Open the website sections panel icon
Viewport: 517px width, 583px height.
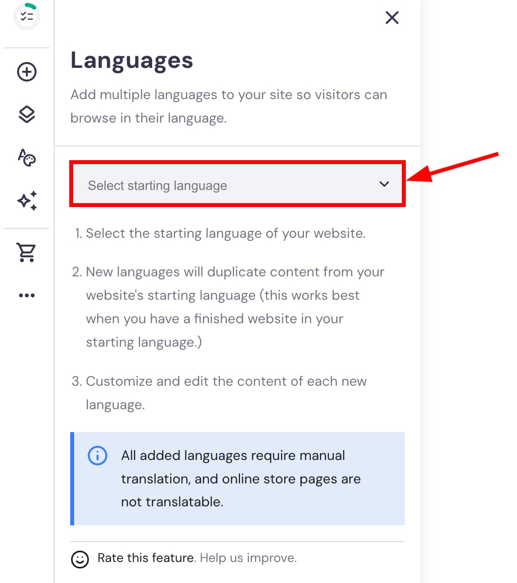26,114
